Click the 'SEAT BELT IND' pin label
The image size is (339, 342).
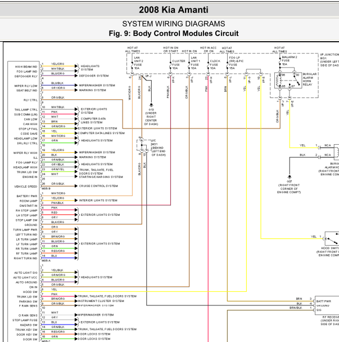coord(27,90)
